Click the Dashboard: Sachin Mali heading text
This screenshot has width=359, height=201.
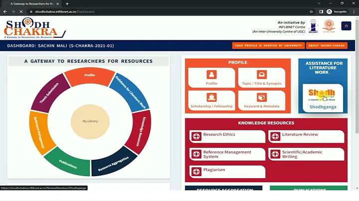coord(60,46)
